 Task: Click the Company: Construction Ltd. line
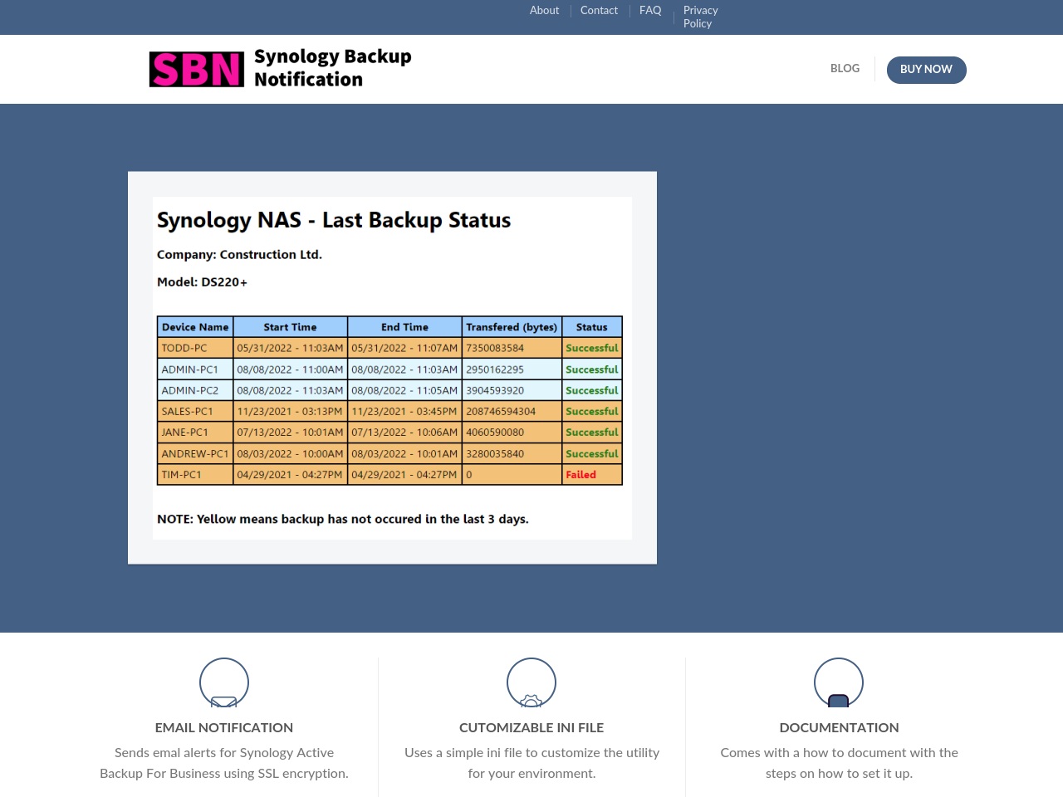(239, 255)
